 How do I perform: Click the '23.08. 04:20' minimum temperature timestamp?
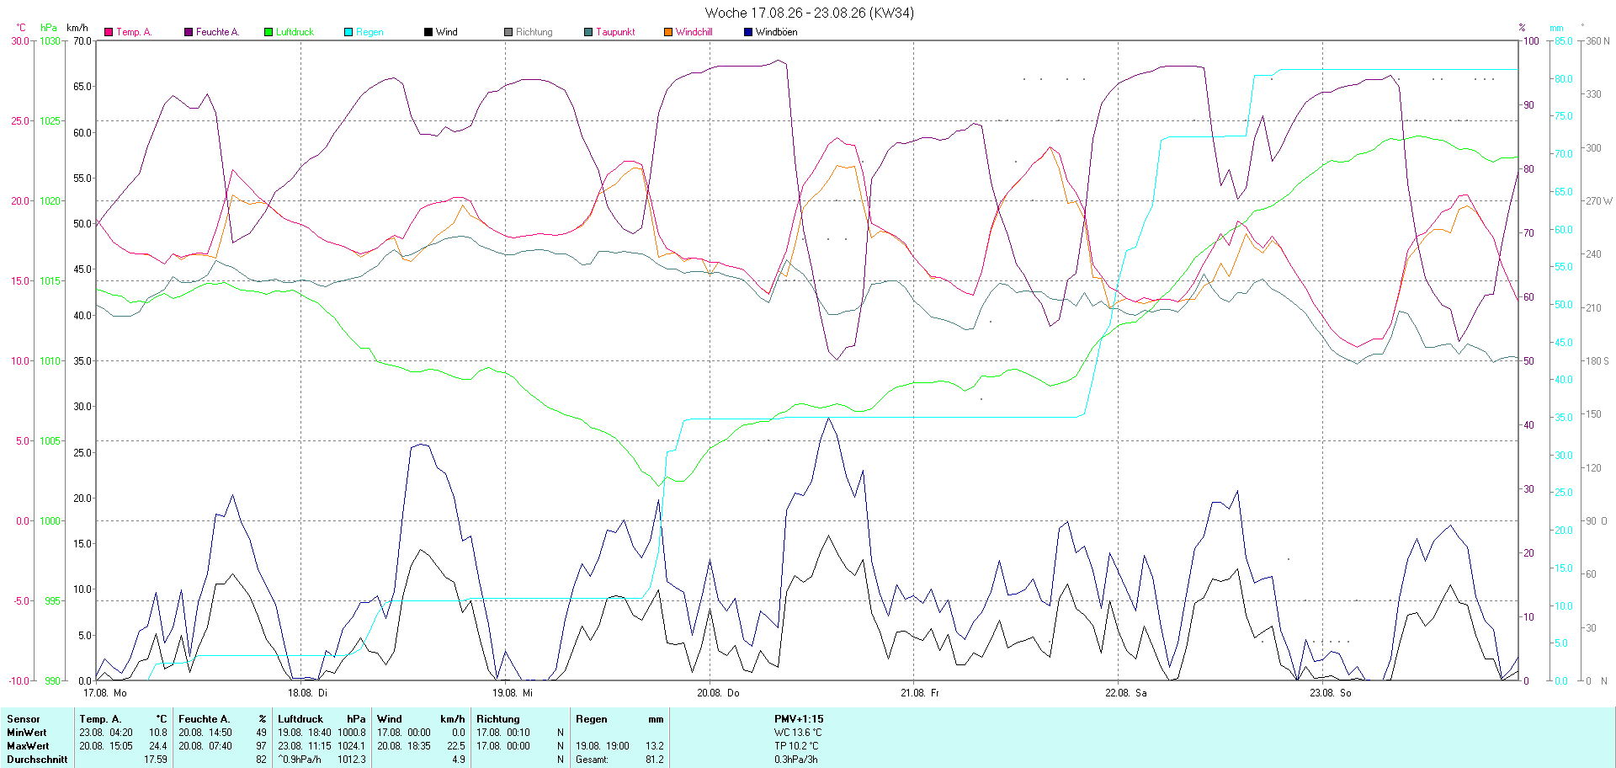106,733
